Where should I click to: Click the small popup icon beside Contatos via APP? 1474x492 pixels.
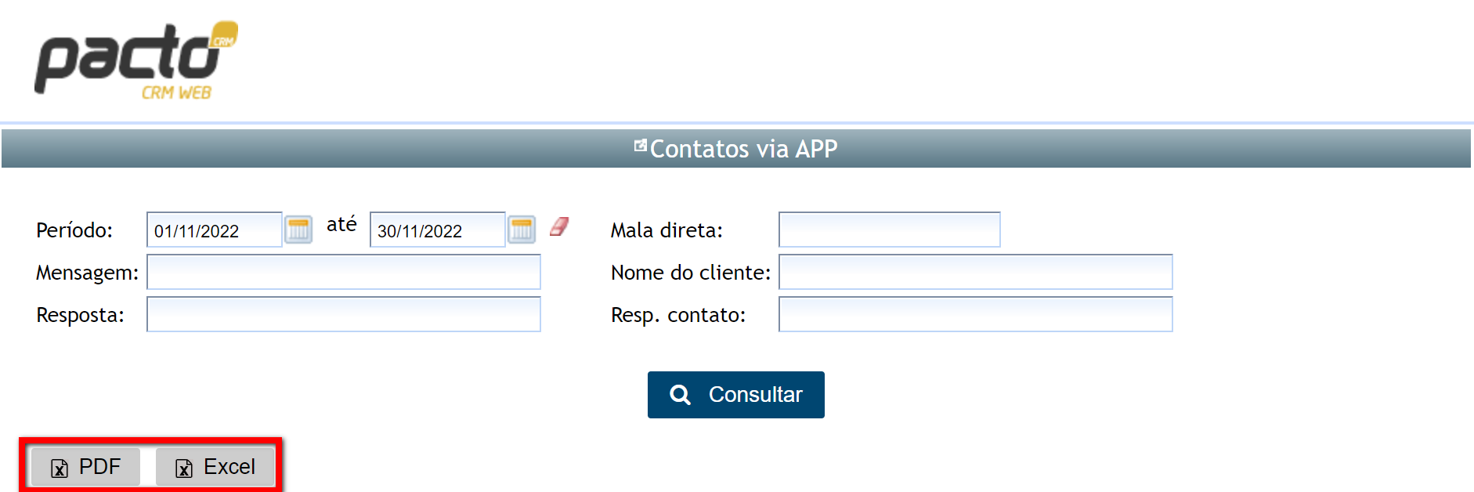click(641, 145)
